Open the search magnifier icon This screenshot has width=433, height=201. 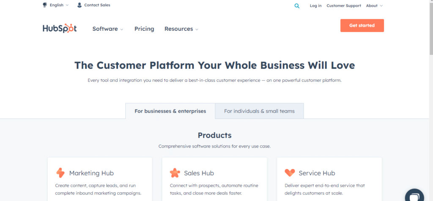tap(297, 6)
